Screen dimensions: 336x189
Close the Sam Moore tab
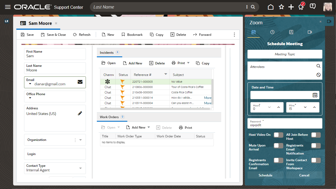(56, 23)
